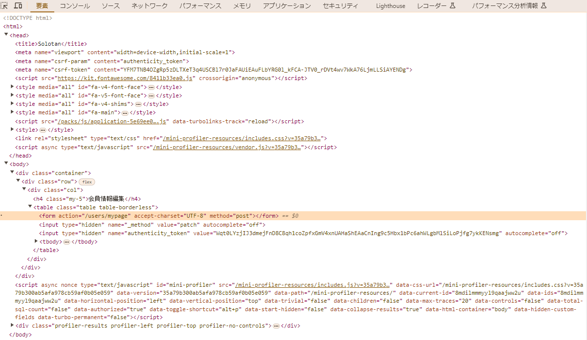Select hidden input named authenticity_token
This screenshot has height=340, width=587.
(x=303, y=233)
